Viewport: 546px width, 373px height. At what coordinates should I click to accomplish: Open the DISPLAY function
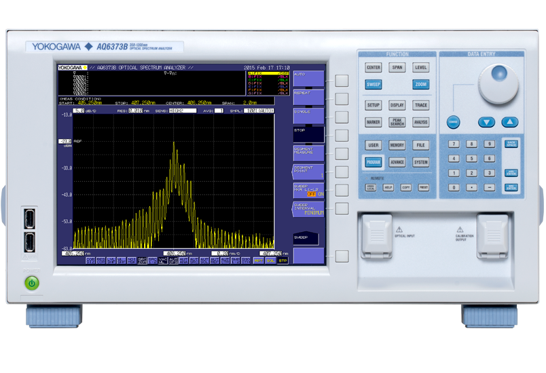(397, 105)
